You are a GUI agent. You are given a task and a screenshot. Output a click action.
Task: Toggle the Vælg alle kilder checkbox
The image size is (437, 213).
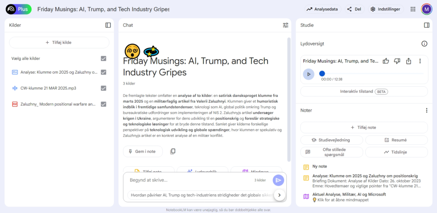tap(103, 58)
